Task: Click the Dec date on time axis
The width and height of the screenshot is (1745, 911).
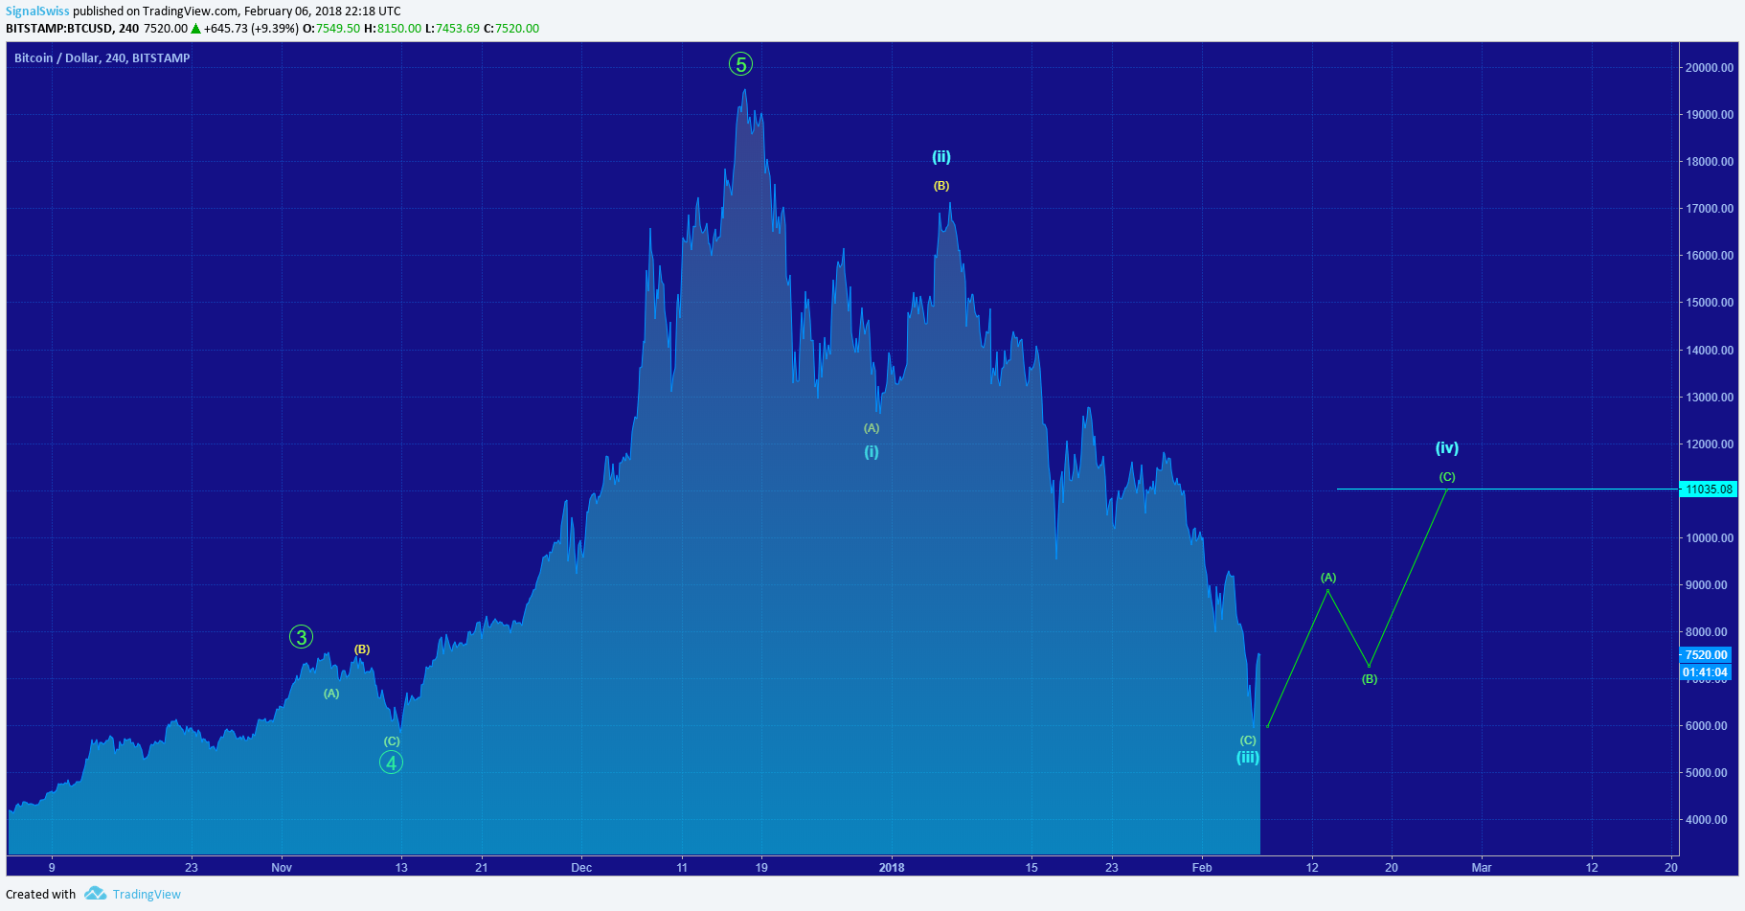Action: pyautogui.click(x=581, y=868)
